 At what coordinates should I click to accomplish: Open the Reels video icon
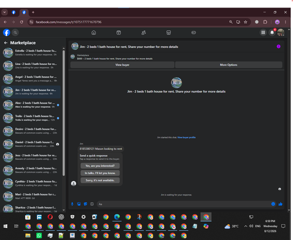point(118,33)
